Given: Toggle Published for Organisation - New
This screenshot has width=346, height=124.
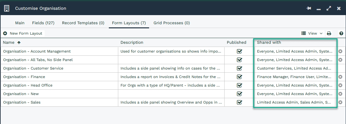Looking at the screenshot, I should coord(239,94).
